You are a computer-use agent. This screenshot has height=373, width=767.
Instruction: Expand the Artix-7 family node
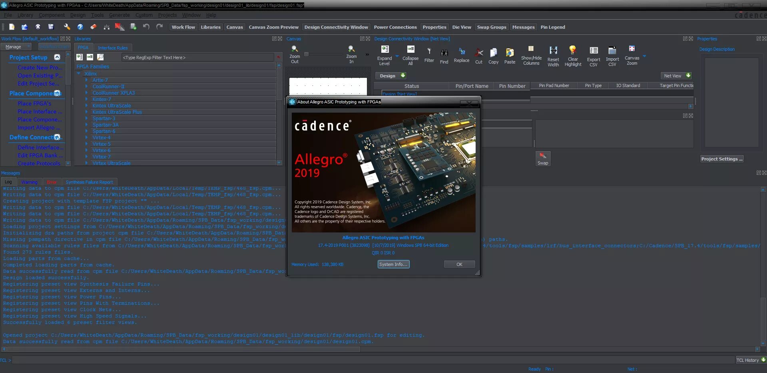(86, 80)
